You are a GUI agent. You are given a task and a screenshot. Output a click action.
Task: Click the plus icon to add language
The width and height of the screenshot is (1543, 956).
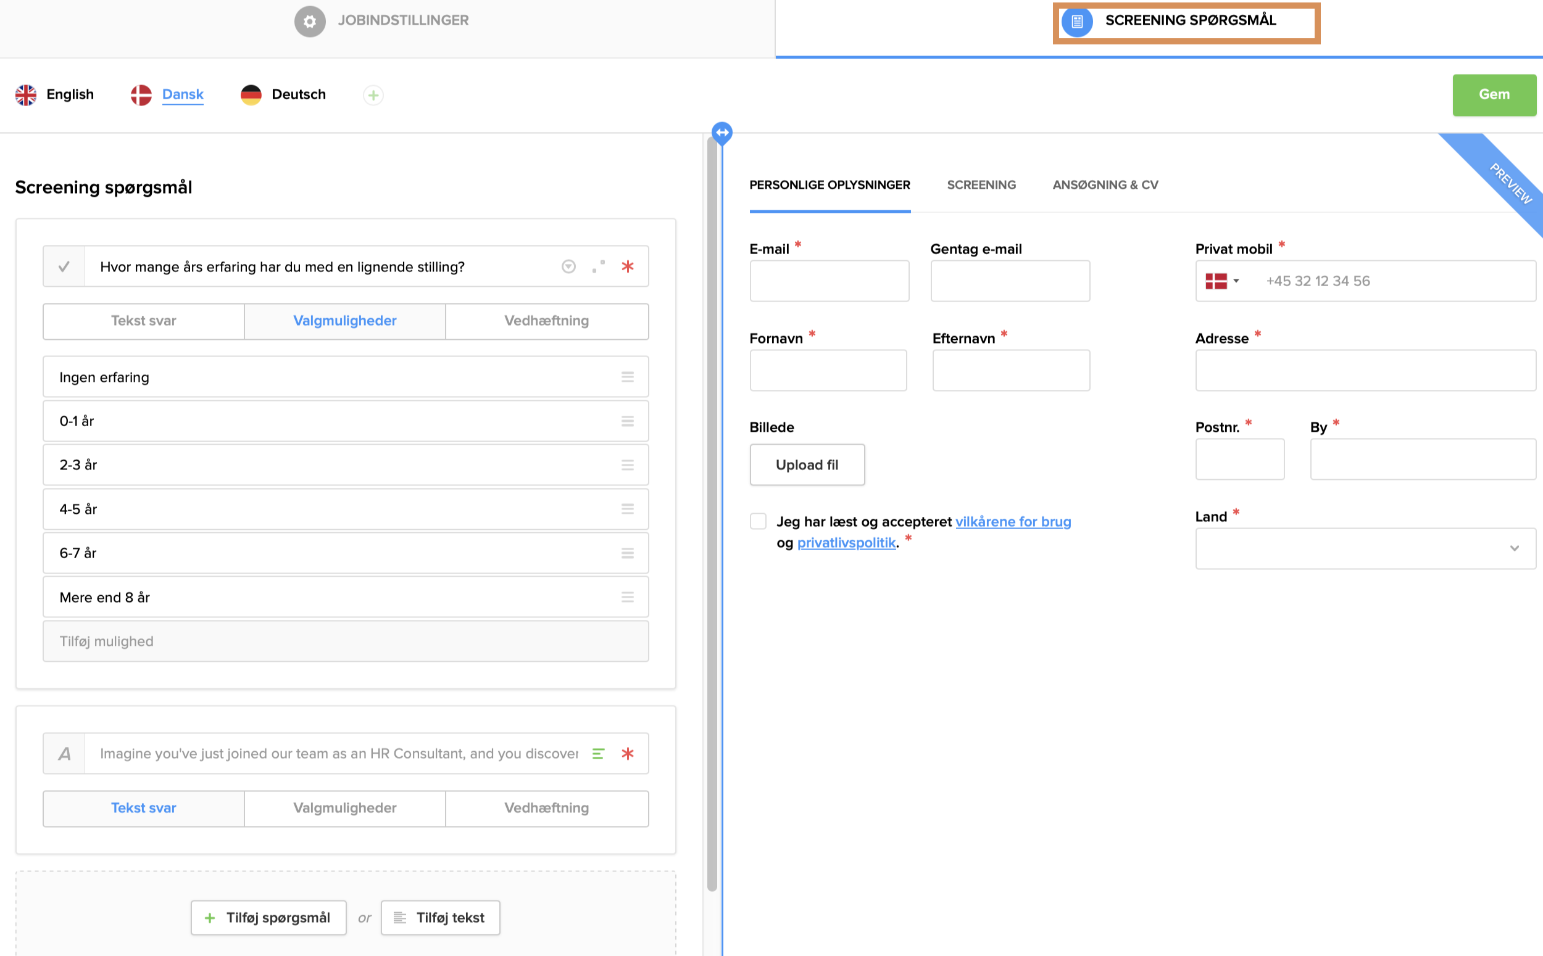(x=373, y=95)
